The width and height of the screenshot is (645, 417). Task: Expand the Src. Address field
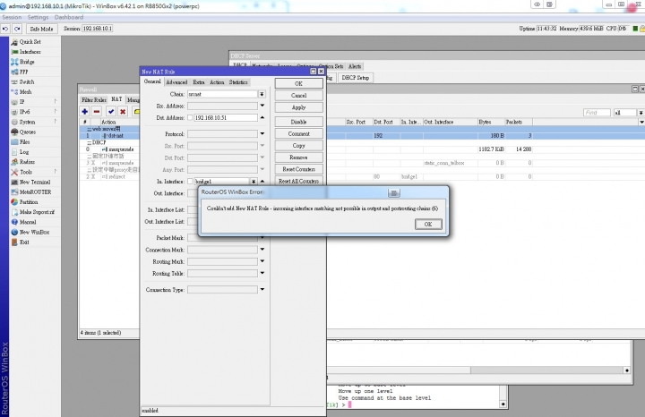point(262,106)
